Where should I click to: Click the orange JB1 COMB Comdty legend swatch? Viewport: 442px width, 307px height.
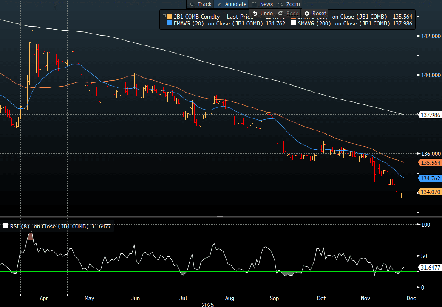(x=170, y=17)
